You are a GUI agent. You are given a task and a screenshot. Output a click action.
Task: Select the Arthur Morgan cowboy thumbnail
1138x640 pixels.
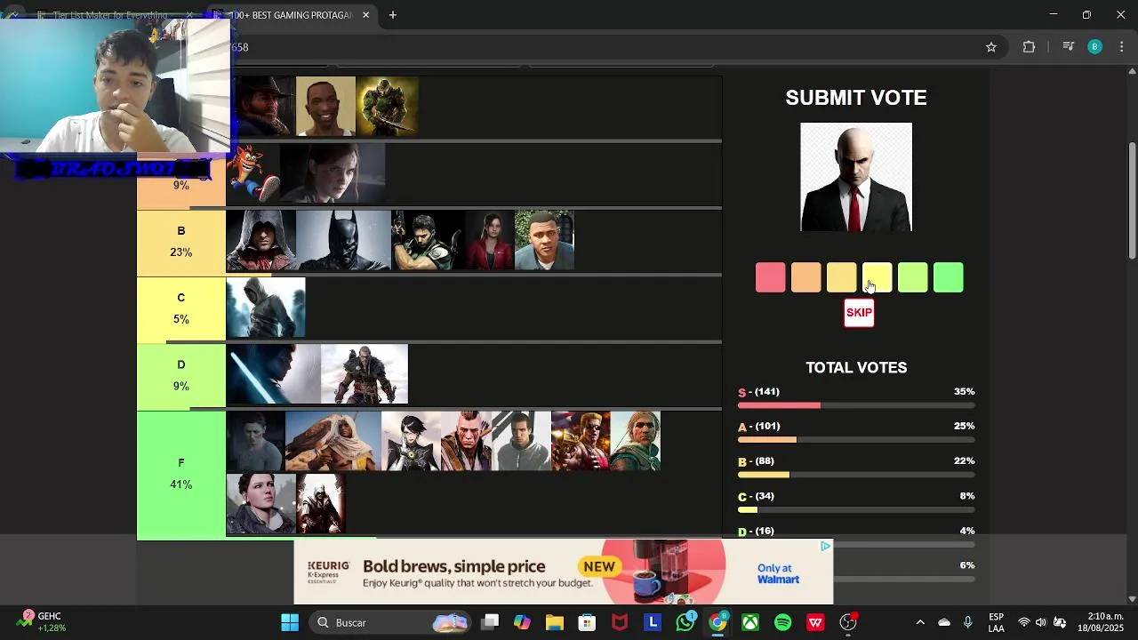tap(264, 106)
